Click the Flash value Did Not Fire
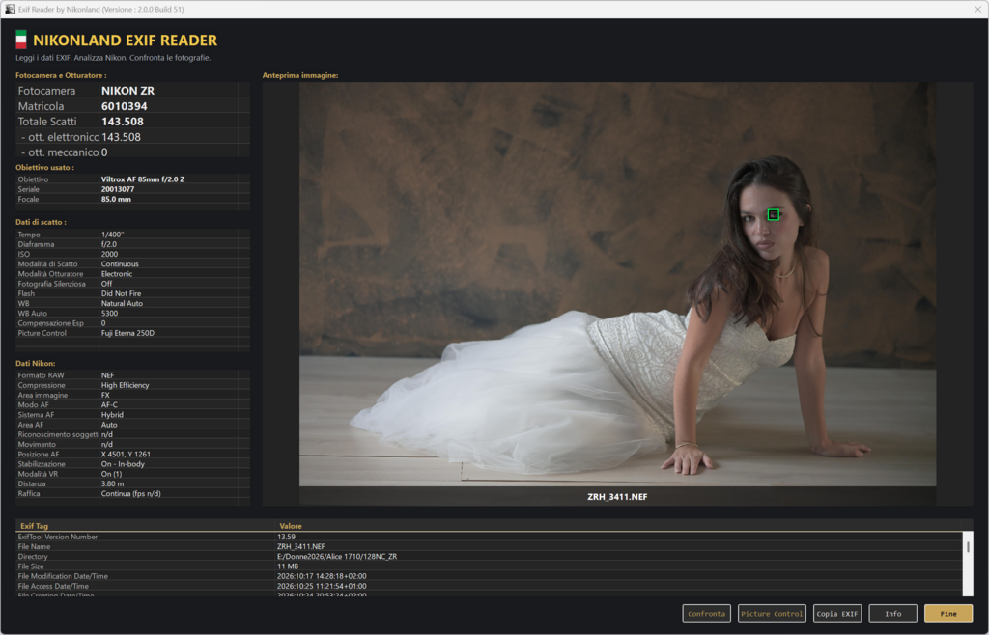The image size is (989, 635). (x=121, y=293)
